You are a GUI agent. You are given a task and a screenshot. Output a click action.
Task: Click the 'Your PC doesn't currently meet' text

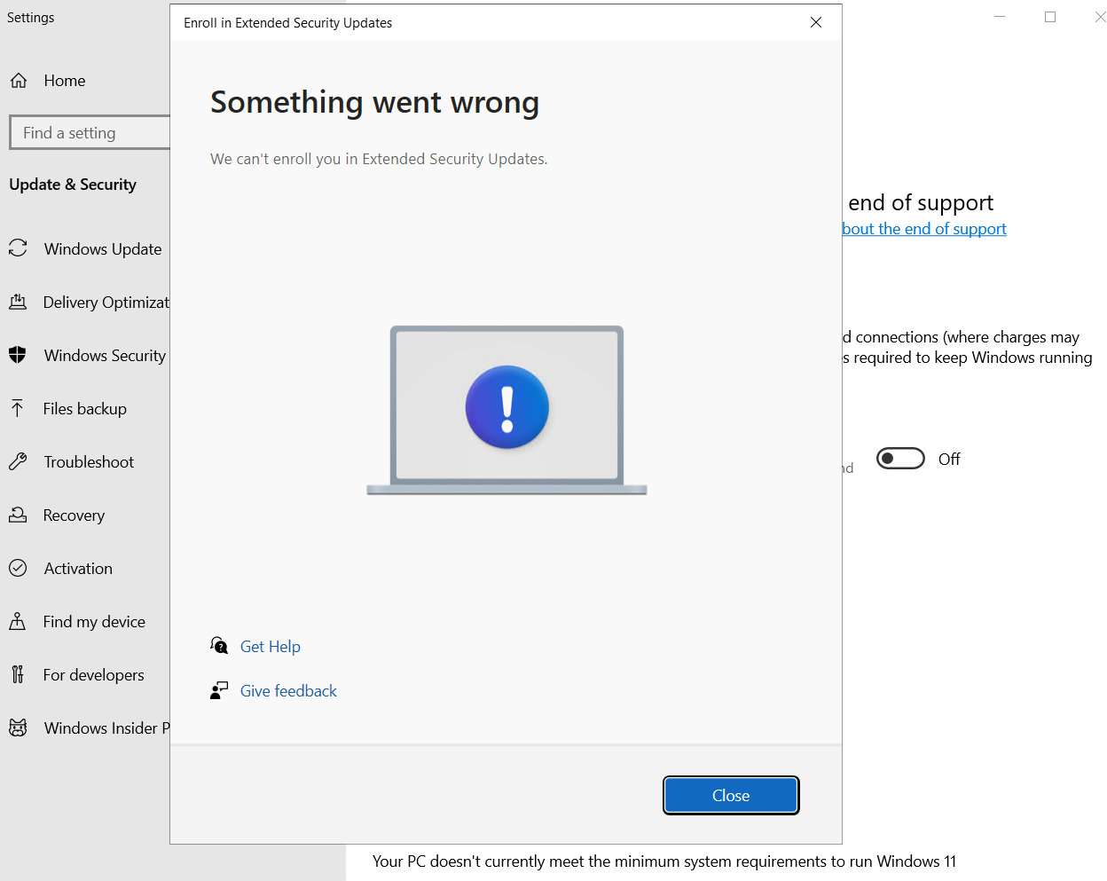(x=664, y=861)
